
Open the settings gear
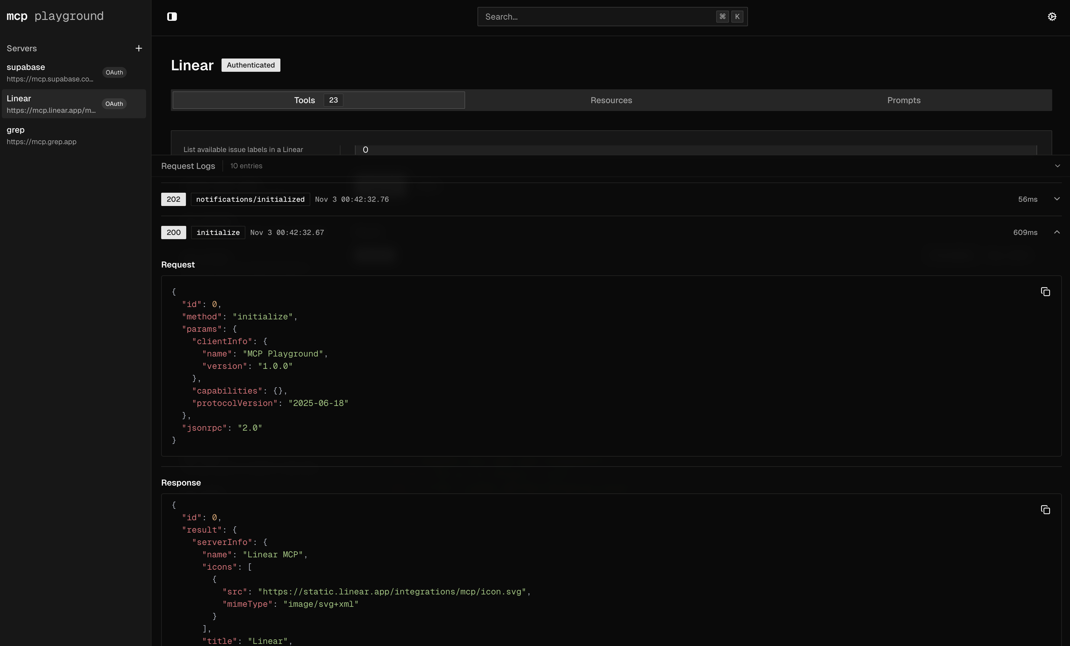1052,17
